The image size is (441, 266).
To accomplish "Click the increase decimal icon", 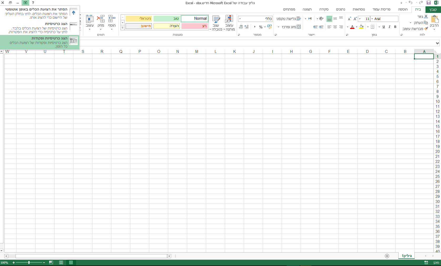I will tap(247, 27).
